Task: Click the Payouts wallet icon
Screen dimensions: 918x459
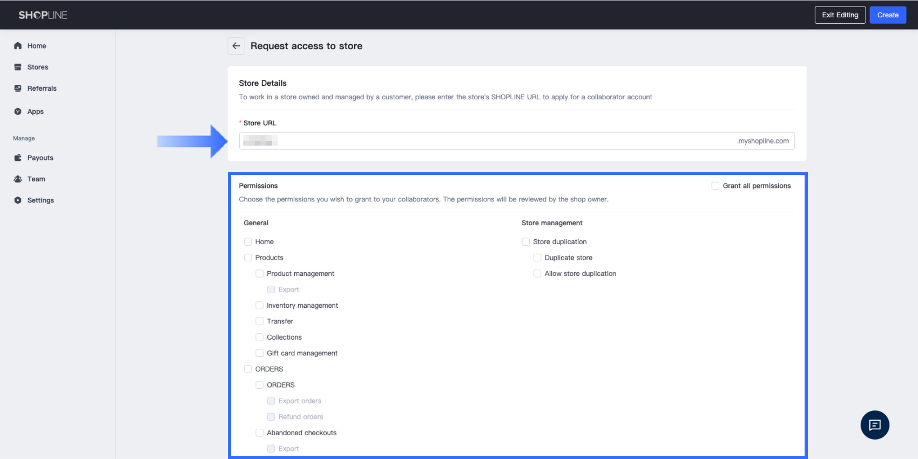Action: (18, 158)
